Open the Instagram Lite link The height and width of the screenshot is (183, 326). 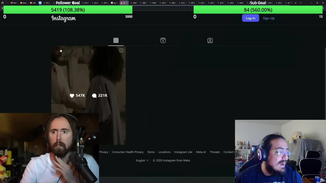coord(183,152)
